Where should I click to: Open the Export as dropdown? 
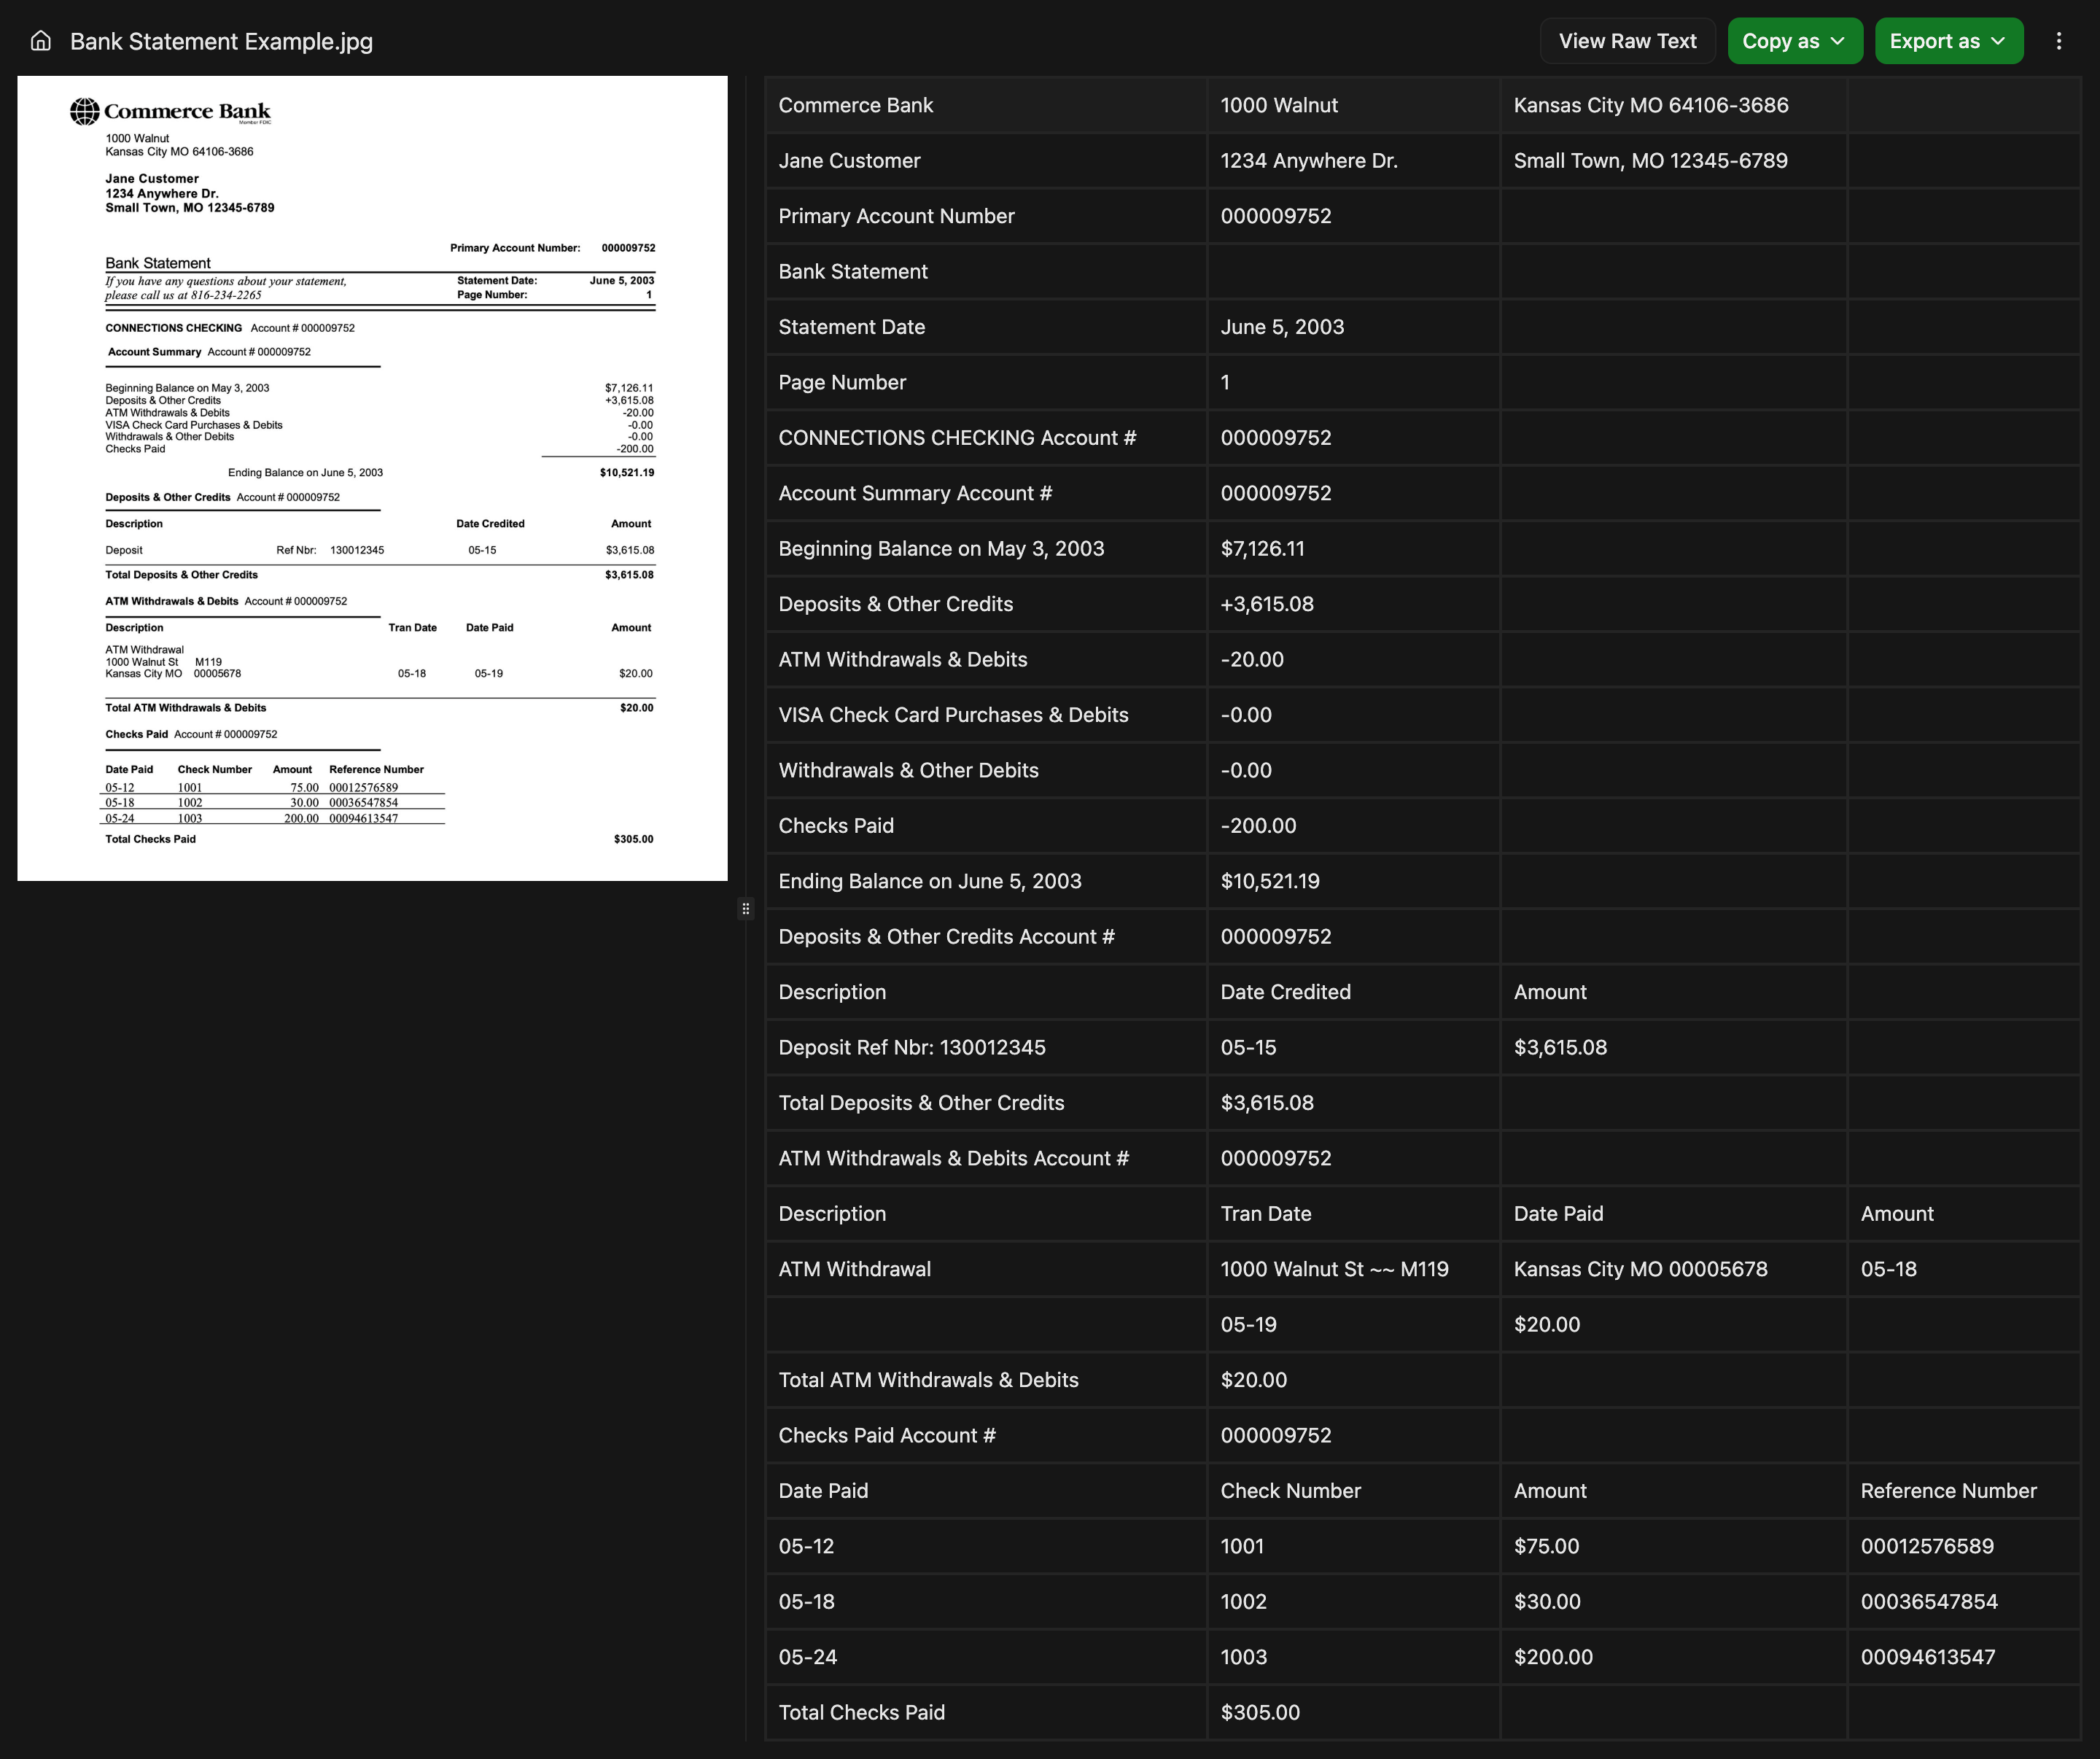pos(1948,41)
